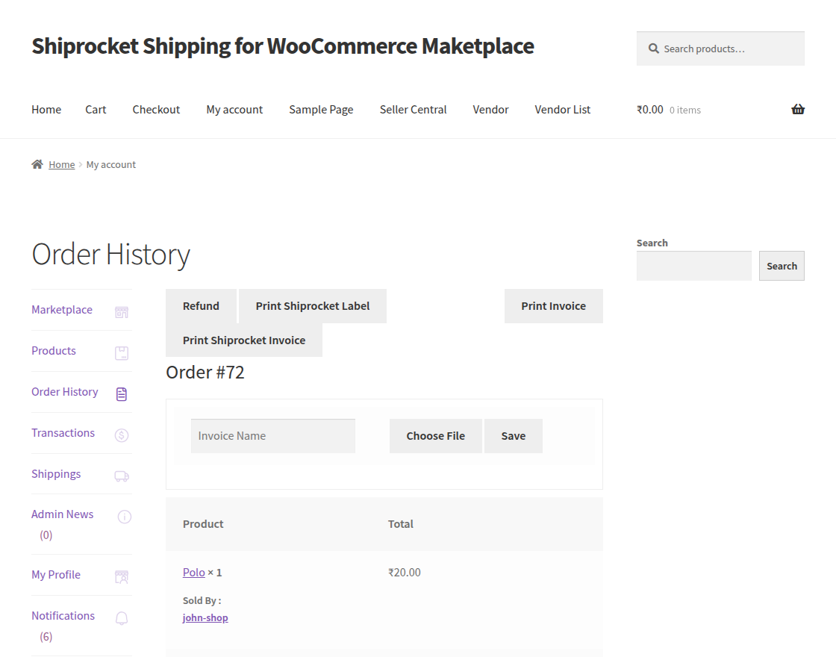The image size is (836, 657).
Task: Focus the Search products field
Action: tap(720, 49)
